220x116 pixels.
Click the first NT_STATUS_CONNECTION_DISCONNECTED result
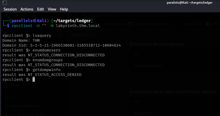tap(66, 55)
